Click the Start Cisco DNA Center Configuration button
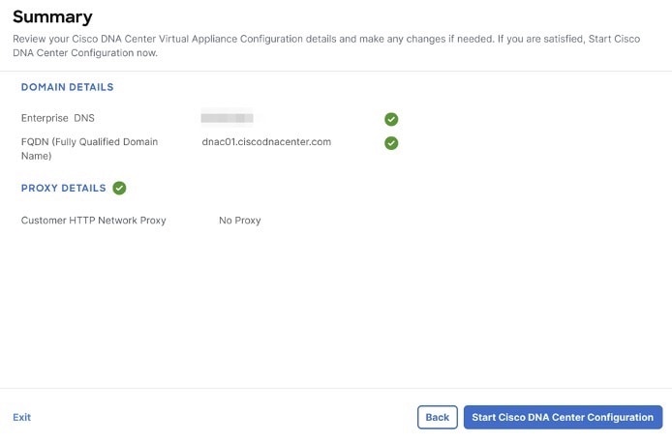Screen dimensions: 672x445 pyautogui.click(x=563, y=417)
